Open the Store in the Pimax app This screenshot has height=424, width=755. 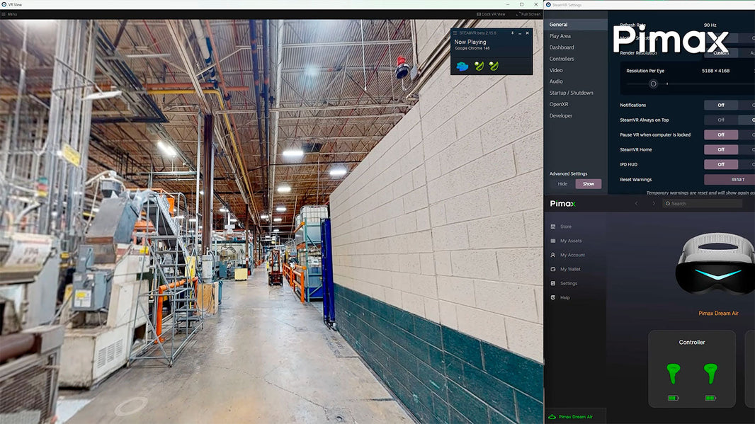(x=567, y=227)
